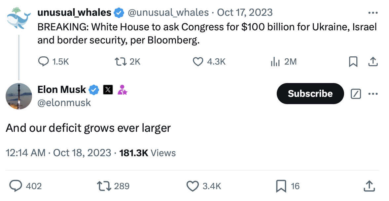The image size is (389, 201).
Task: Open the @elonmusk handle link
Action: [64, 102]
